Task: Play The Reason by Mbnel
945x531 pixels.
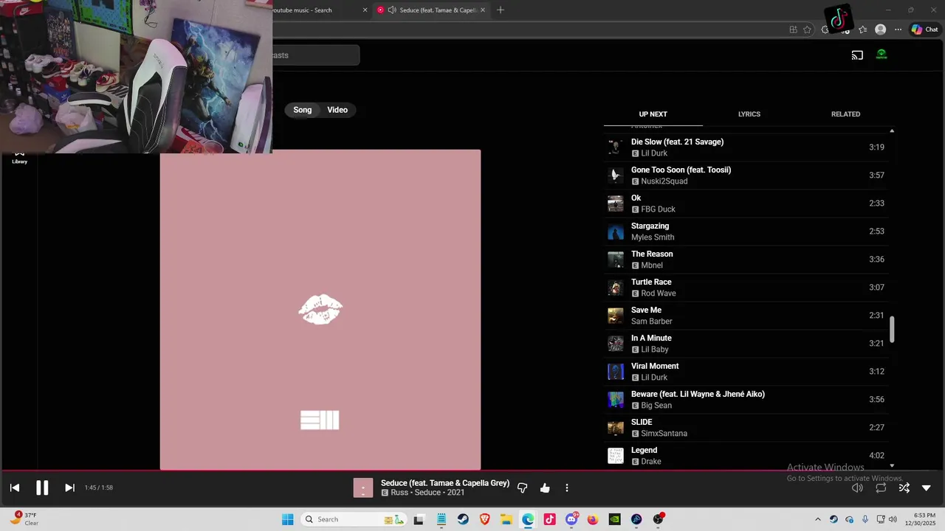Action: click(747, 260)
